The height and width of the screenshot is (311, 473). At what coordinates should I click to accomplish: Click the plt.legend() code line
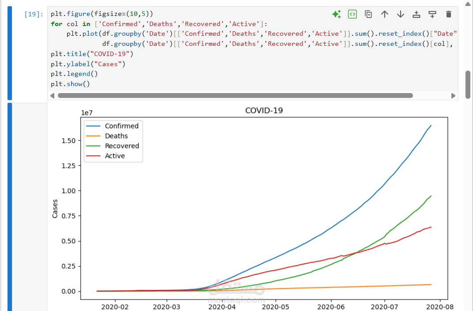pyautogui.click(x=74, y=74)
